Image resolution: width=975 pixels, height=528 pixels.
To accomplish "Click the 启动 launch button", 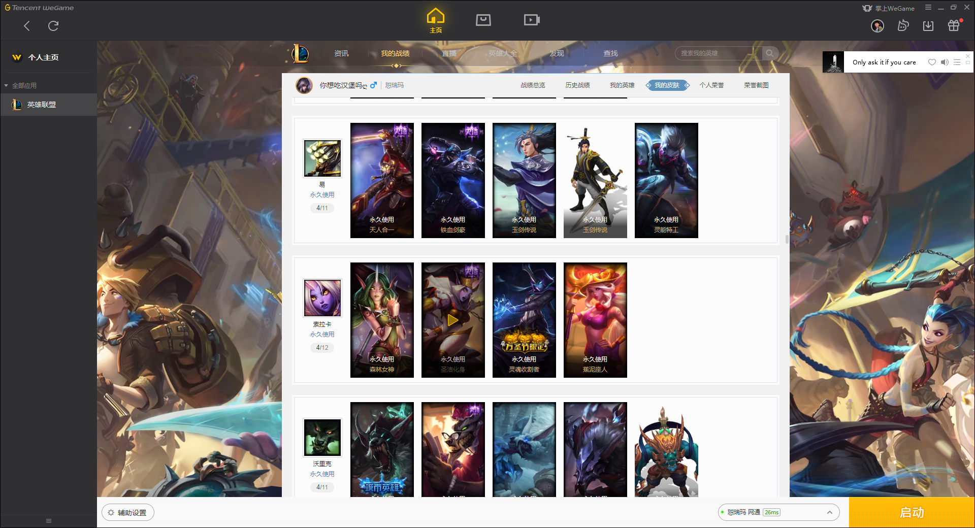I will 912,513.
